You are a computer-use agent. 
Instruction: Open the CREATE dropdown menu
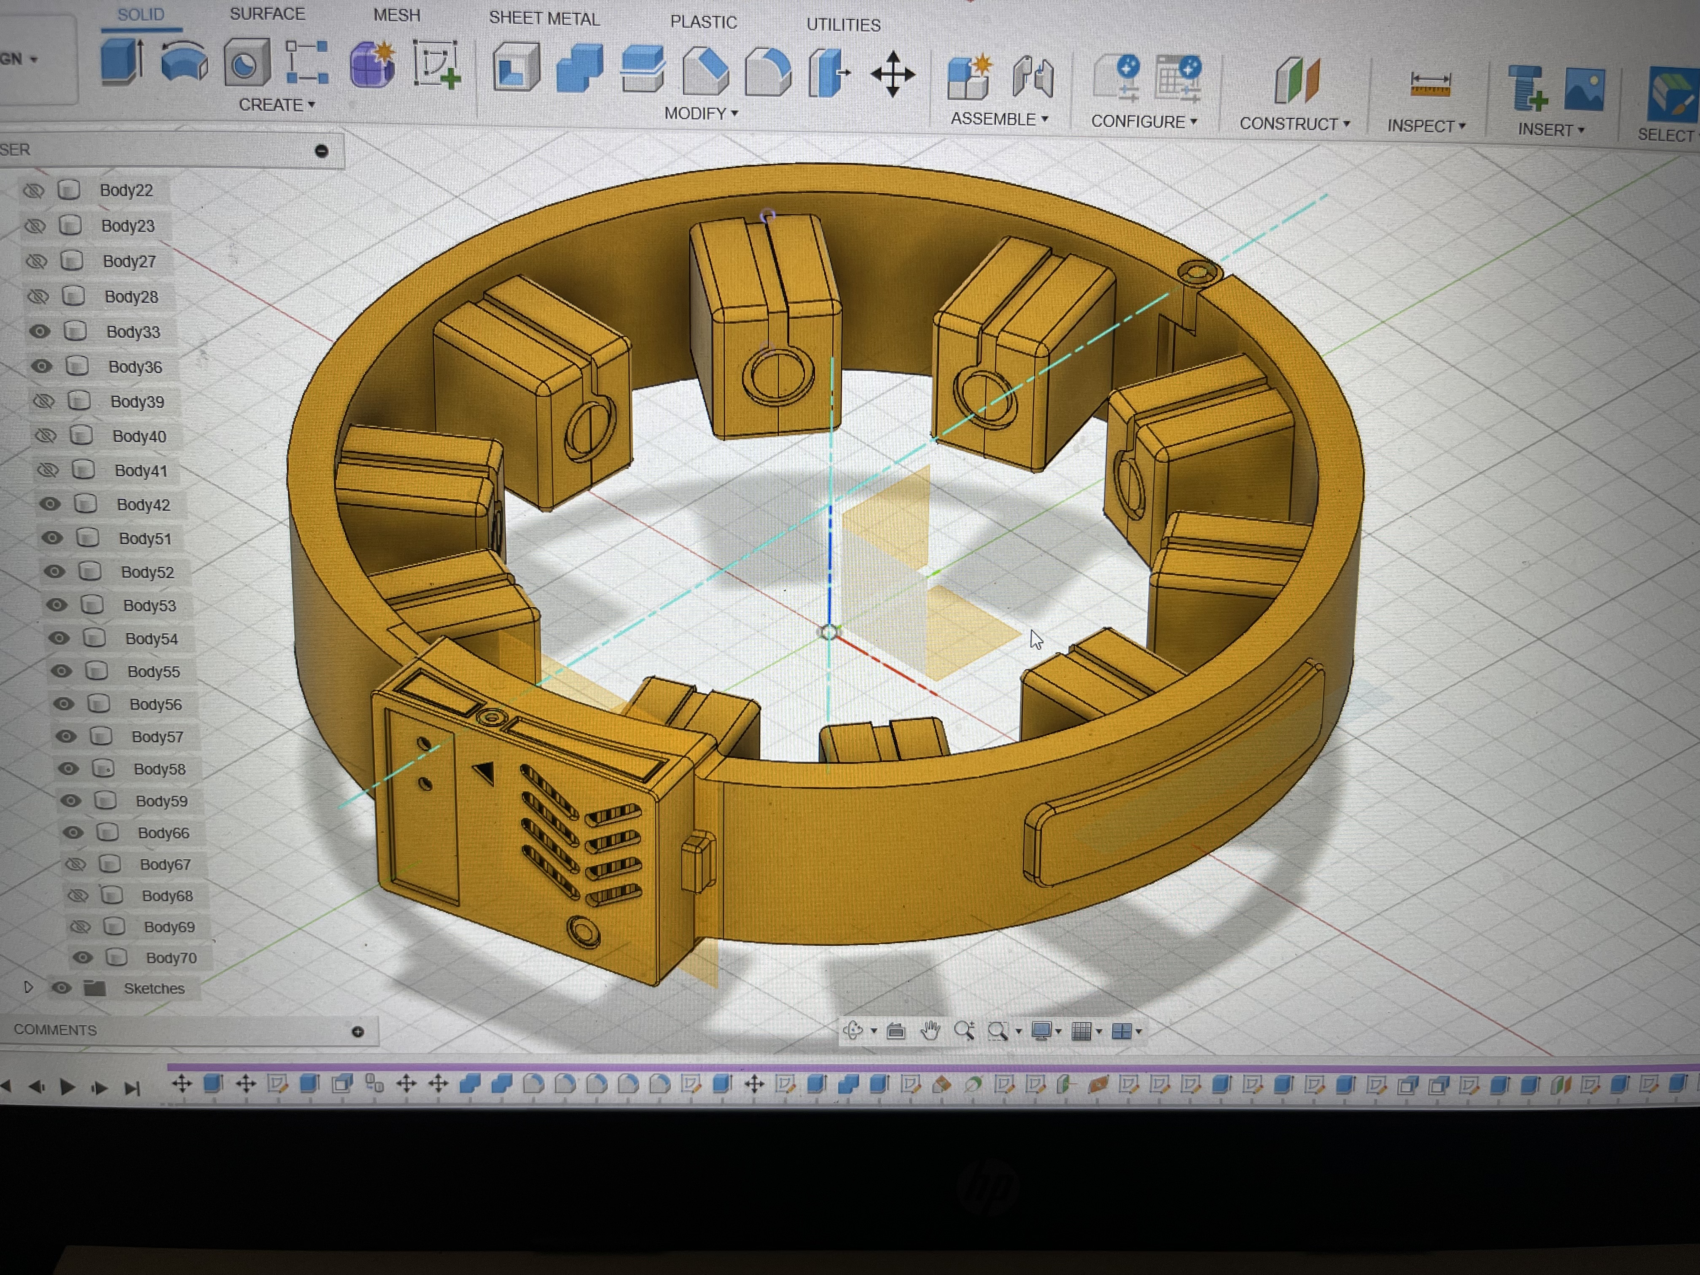pos(277,105)
